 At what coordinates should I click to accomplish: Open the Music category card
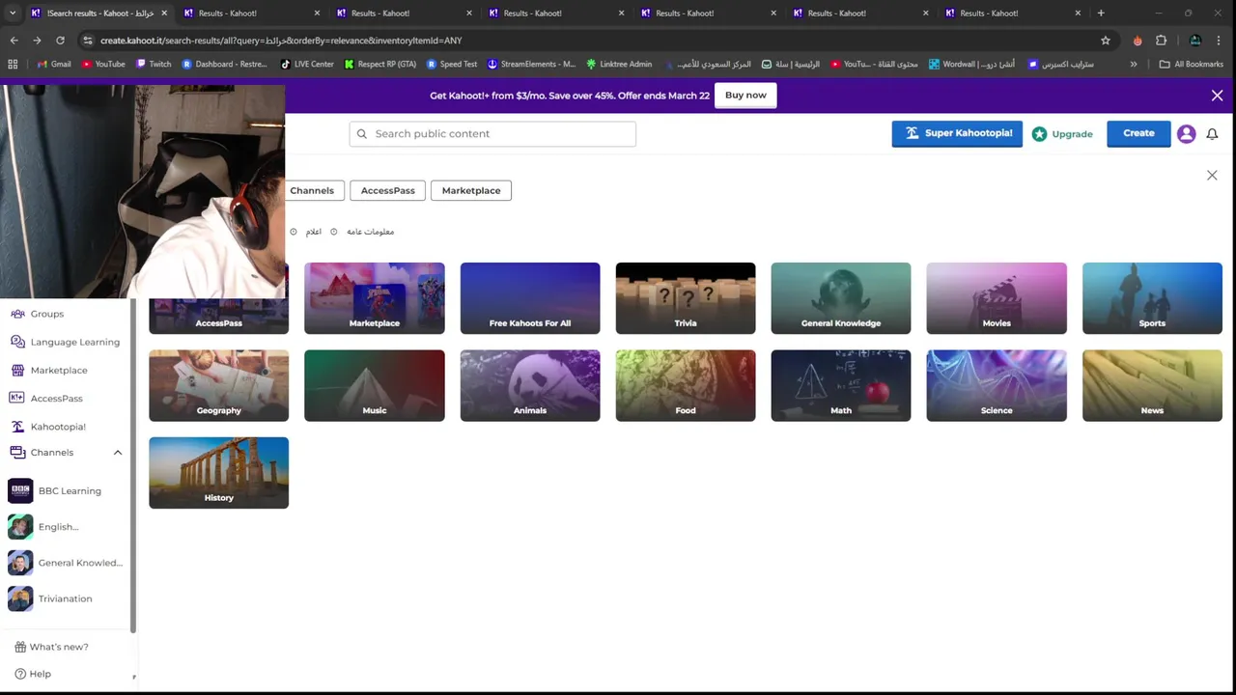pyautogui.click(x=375, y=385)
